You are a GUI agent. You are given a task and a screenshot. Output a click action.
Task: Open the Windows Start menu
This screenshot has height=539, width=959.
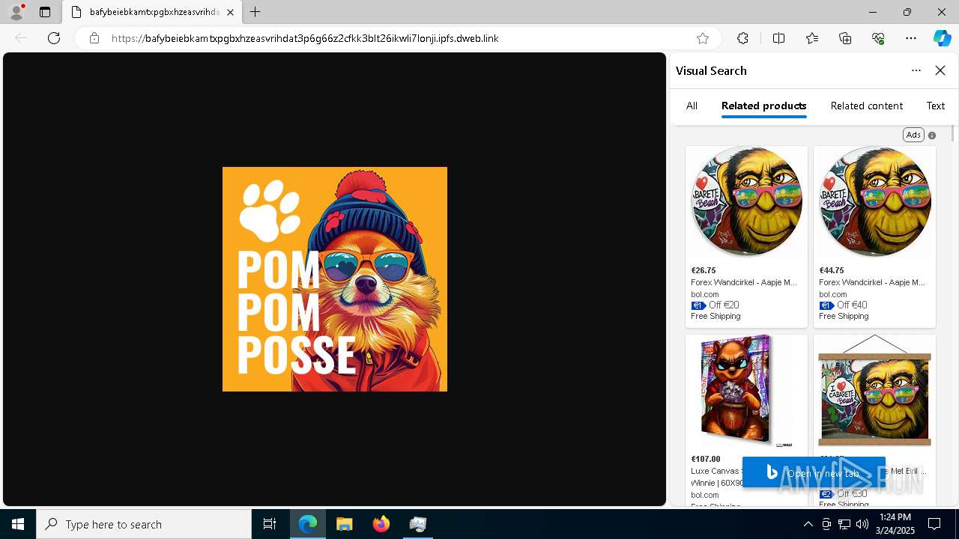pos(18,524)
